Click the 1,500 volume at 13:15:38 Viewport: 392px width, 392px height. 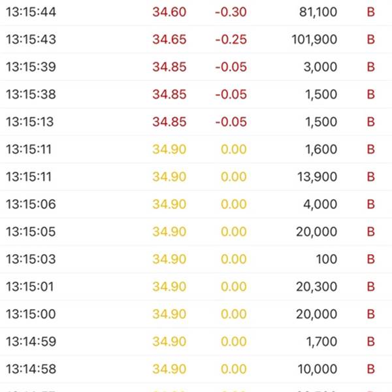click(x=321, y=95)
